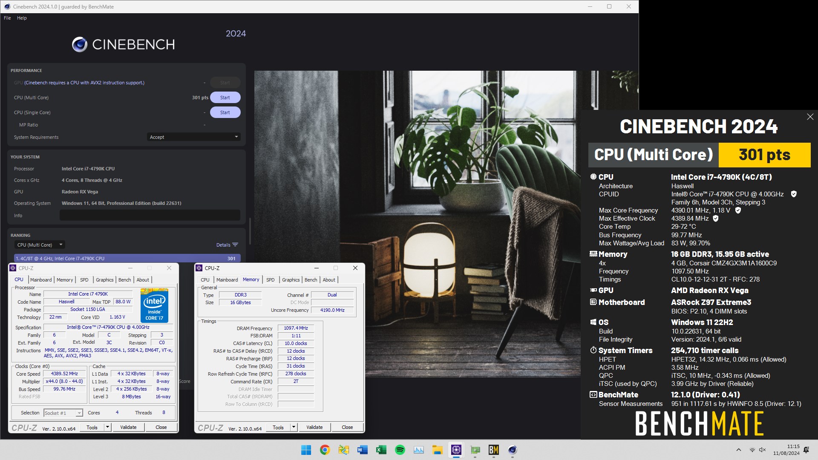
Task: Open the graph monitor taskbar app
Action: (419, 450)
